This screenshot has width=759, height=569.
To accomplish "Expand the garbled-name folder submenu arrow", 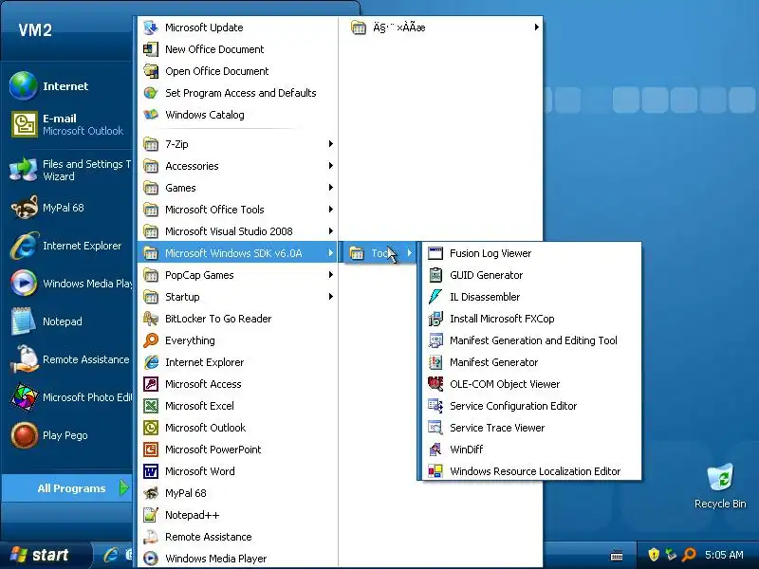I will 536,28.
